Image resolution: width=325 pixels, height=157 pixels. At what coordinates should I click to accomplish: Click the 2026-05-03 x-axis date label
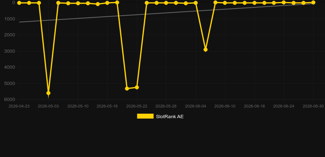pos(48,106)
